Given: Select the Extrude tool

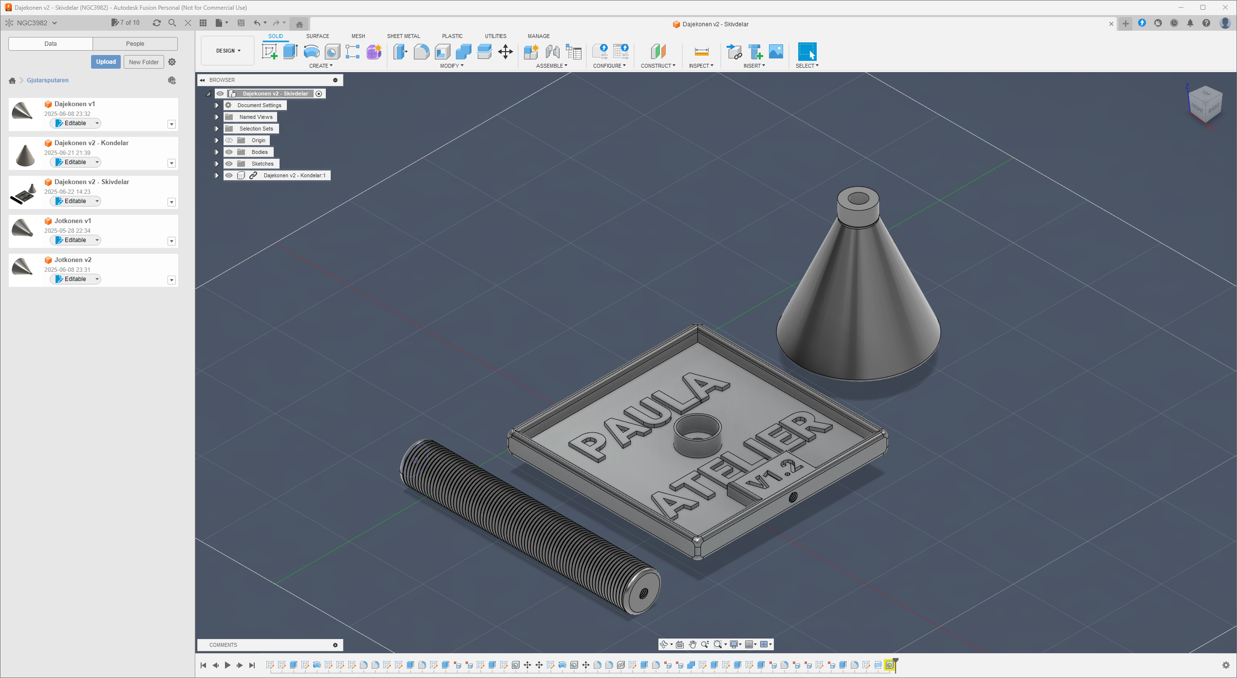Looking at the screenshot, I should pyautogui.click(x=290, y=51).
